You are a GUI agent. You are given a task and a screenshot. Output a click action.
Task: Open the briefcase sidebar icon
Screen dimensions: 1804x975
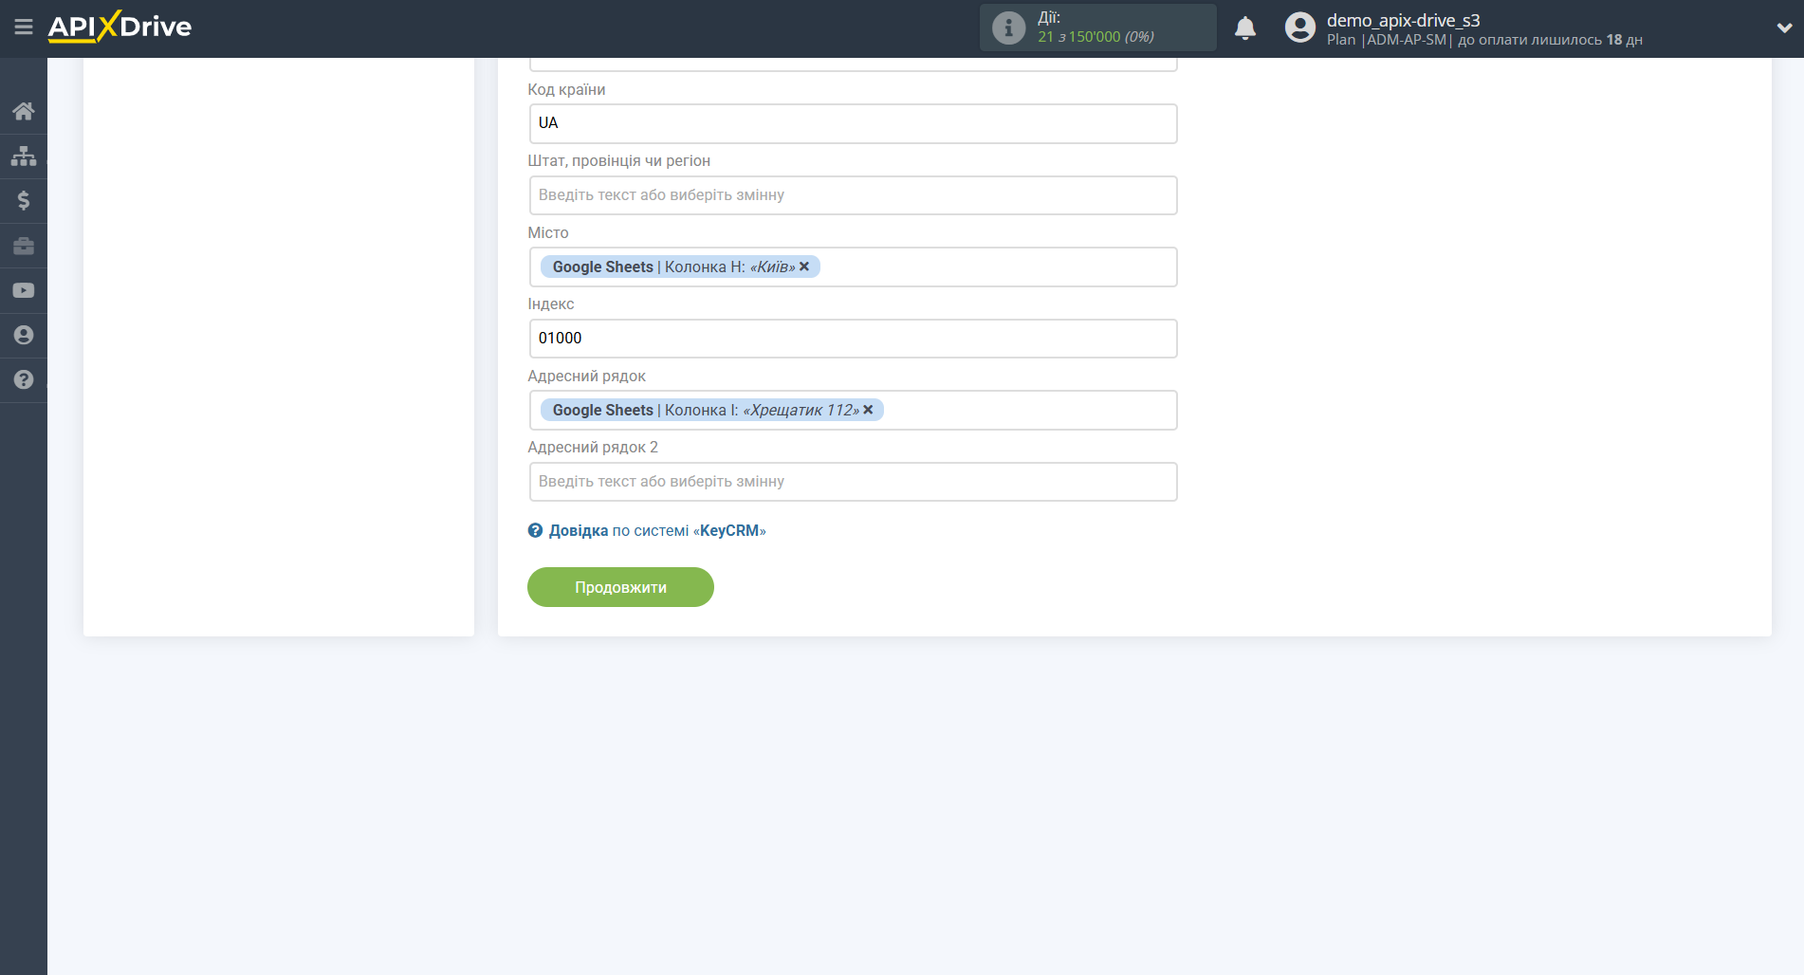tap(24, 246)
